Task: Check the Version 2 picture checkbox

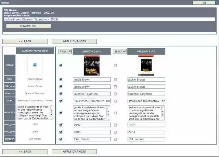Action: coord(115,66)
